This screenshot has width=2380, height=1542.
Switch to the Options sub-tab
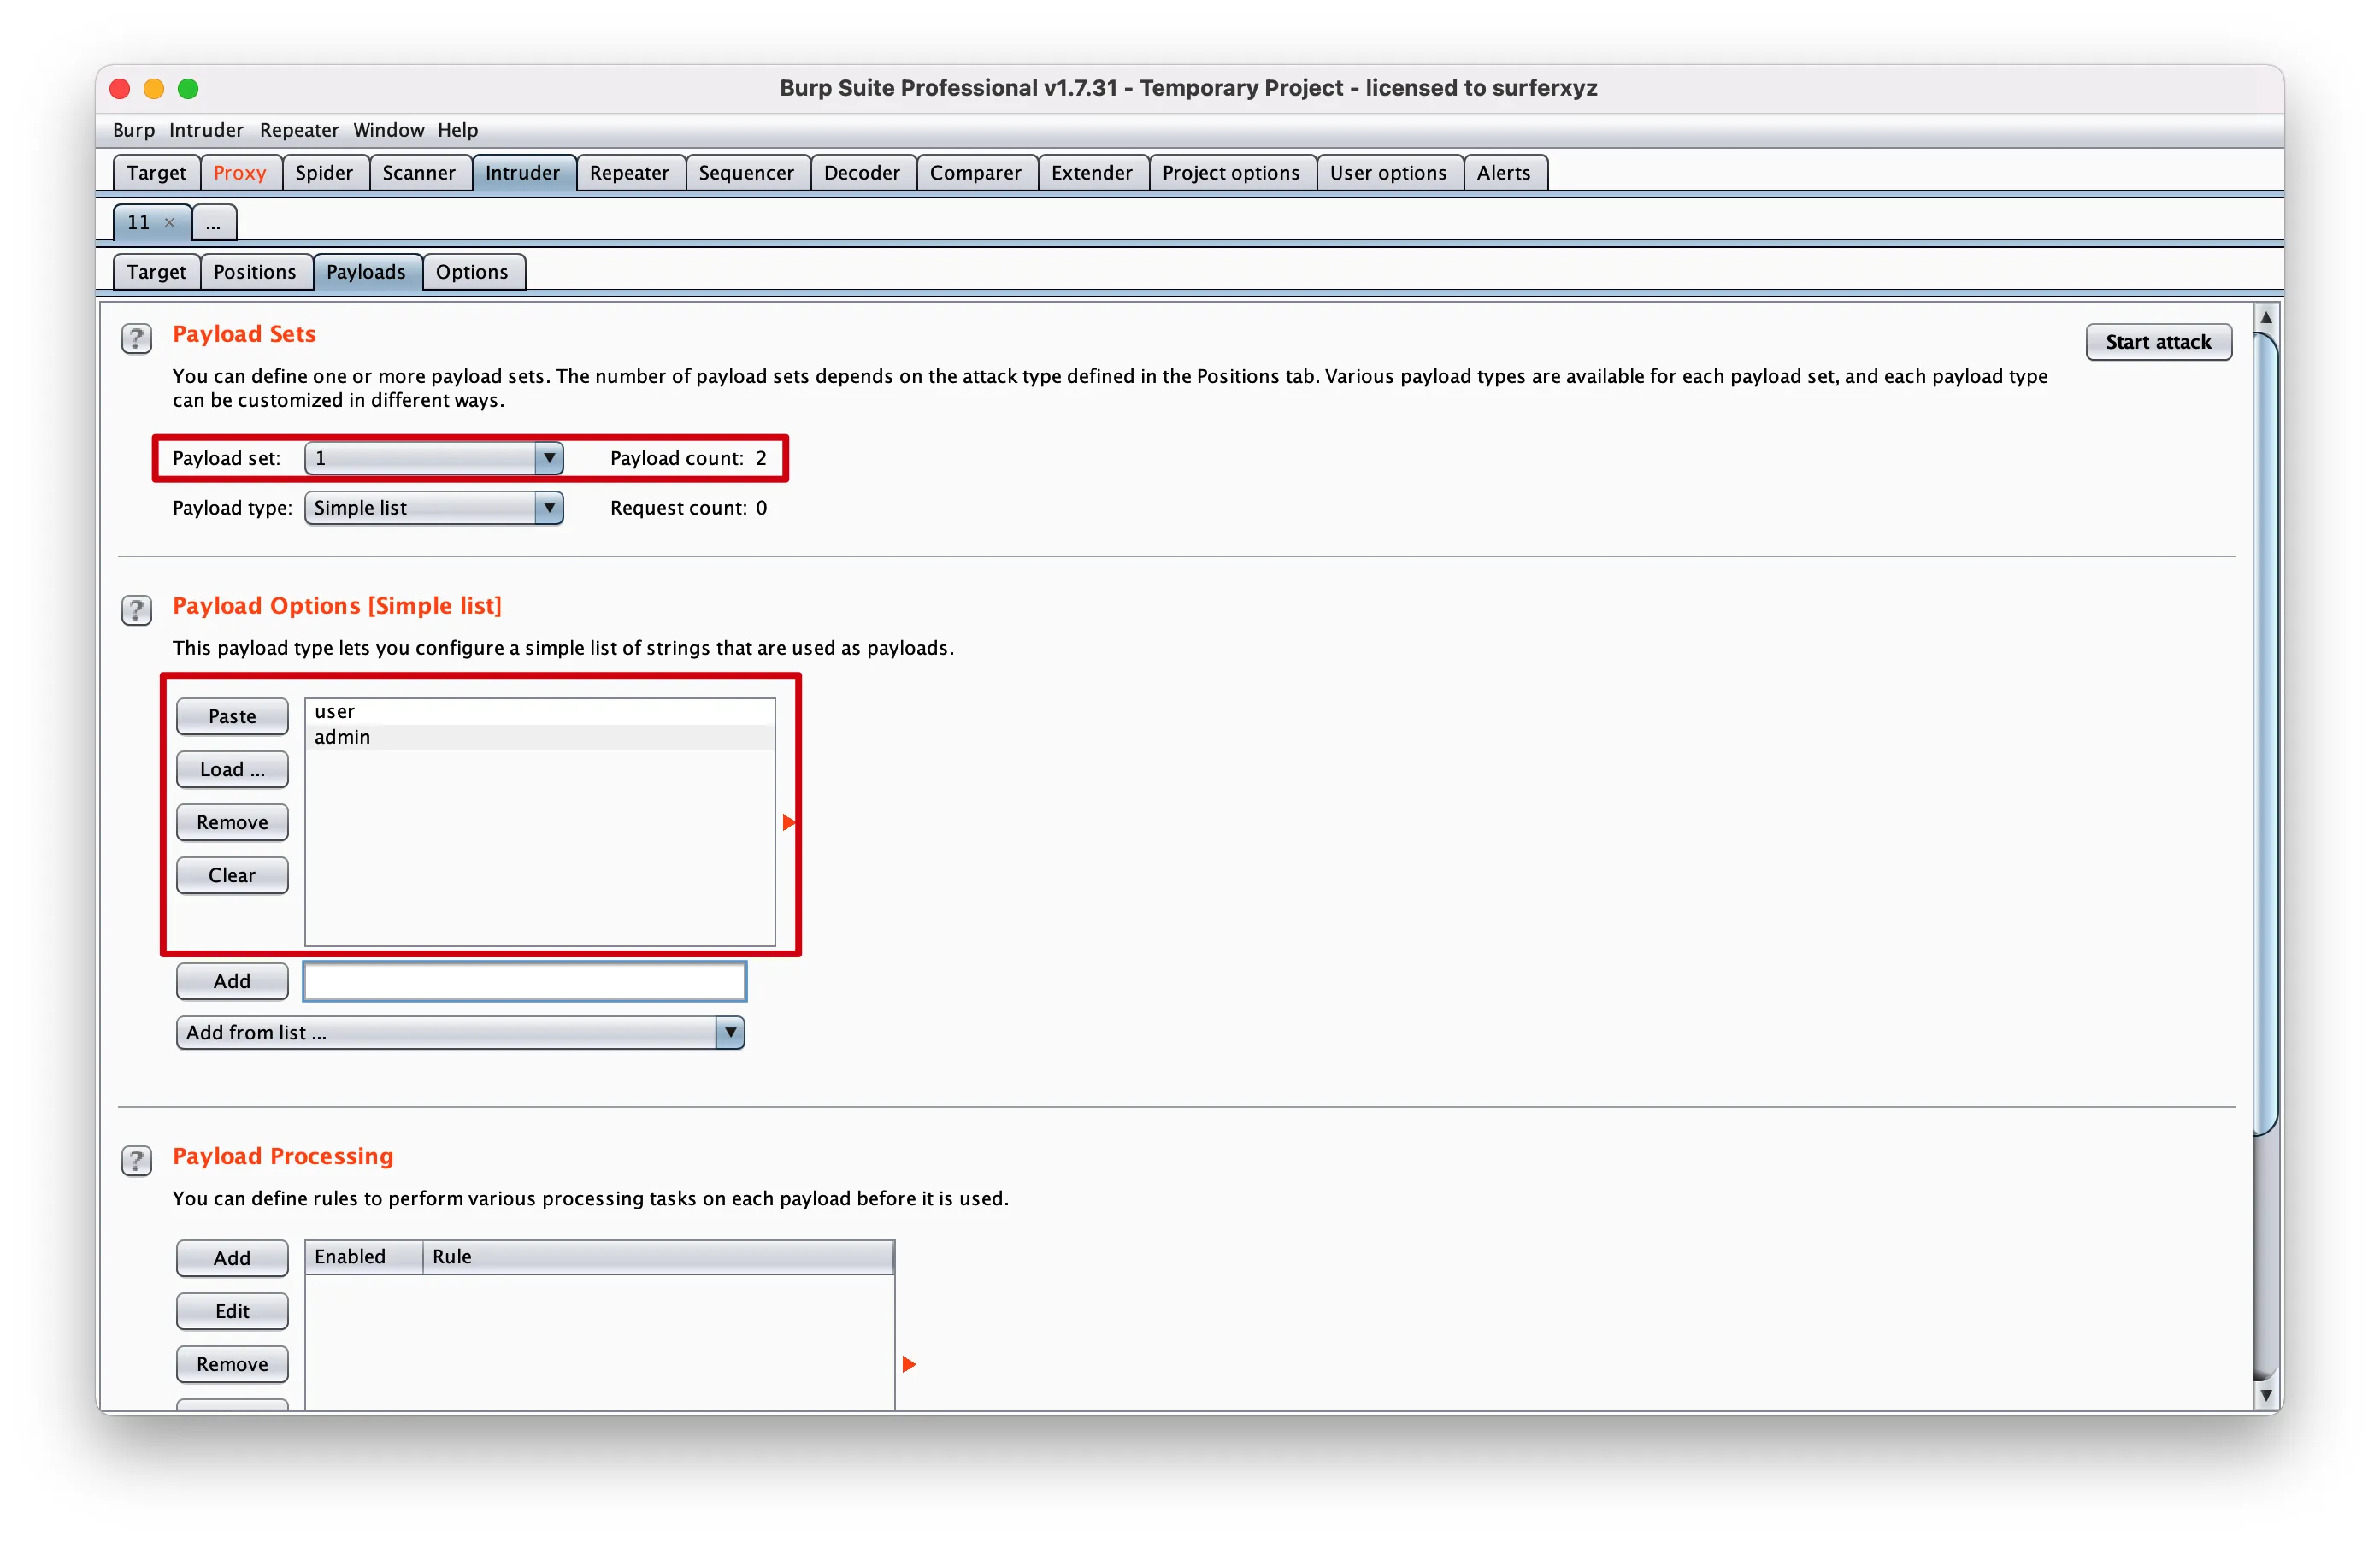pos(472,272)
